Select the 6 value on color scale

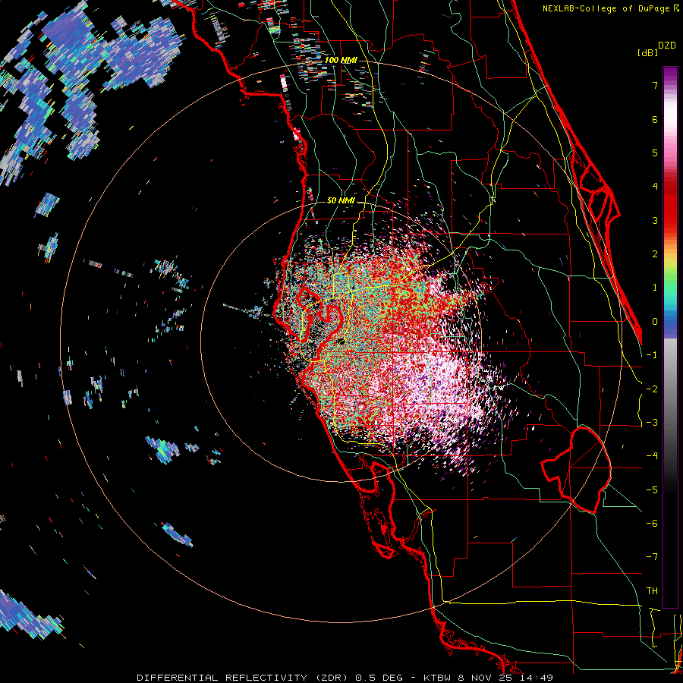(655, 119)
